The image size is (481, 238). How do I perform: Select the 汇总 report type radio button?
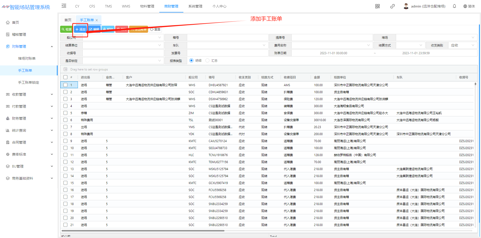207,60
